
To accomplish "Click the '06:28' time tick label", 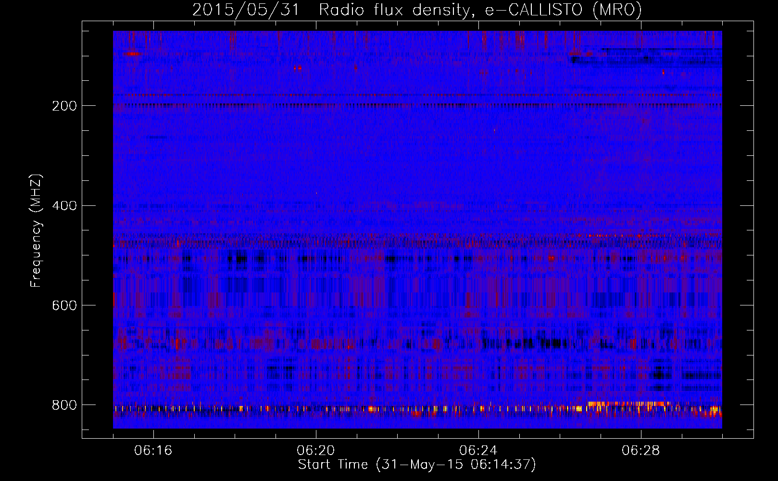I will pyautogui.click(x=641, y=451).
